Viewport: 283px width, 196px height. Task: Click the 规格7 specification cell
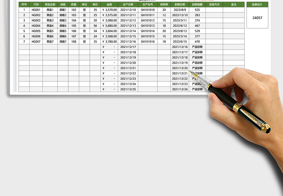(63, 42)
